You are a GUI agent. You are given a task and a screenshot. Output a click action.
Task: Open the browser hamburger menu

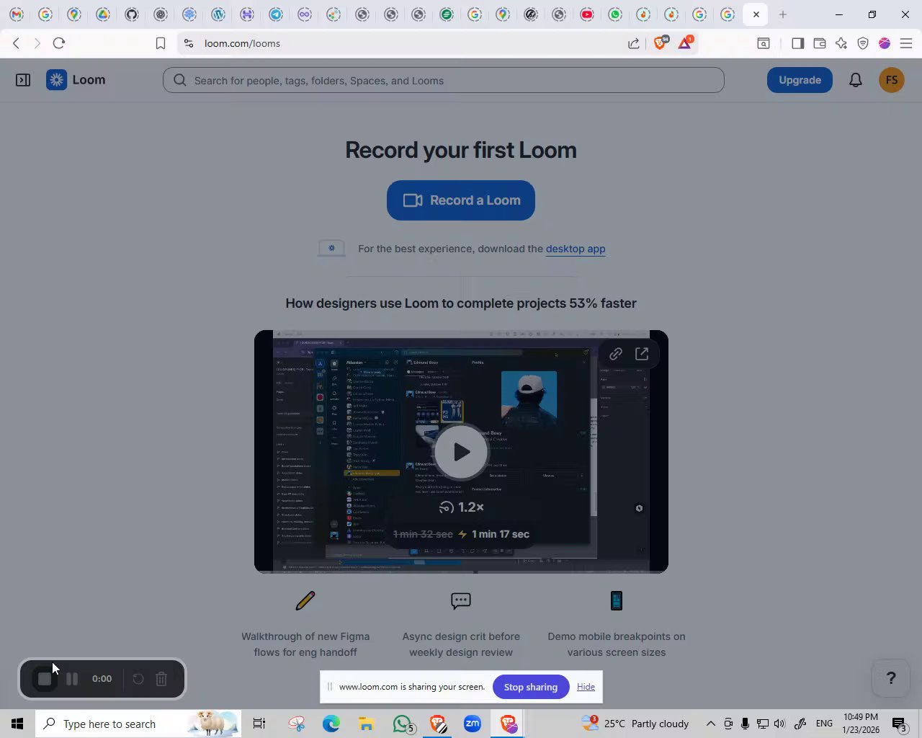pos(906,43)
